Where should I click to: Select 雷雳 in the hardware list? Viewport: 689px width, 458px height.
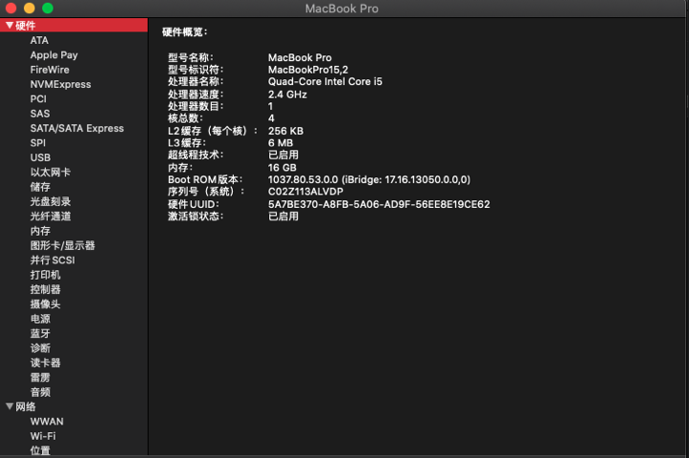coord(40,377)
